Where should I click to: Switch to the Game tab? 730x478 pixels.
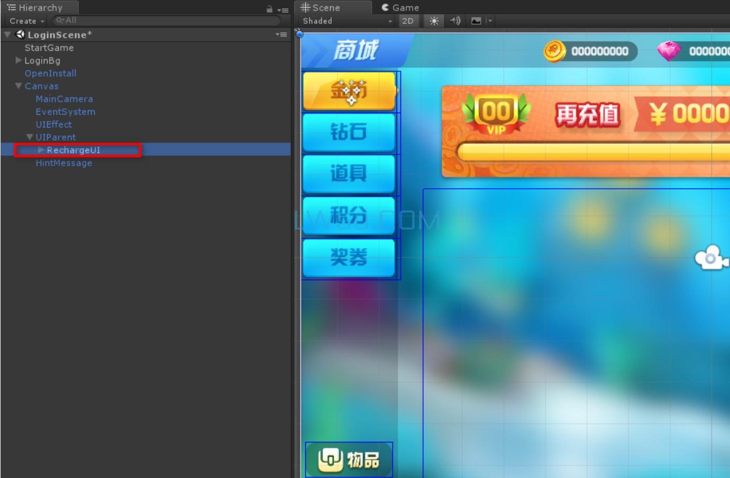[x=400, y=8]
